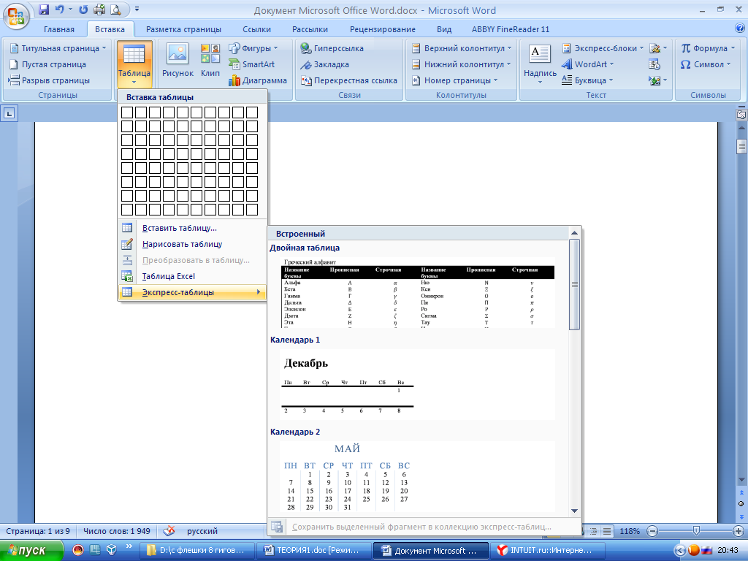Insert the Календарь 1 quick table
This screenshot has height=561, width=748.
point(418,384)
